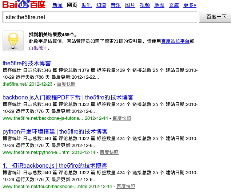Open result titled the5fire的技术博客
The width and height of the screenshot is (231, 192).
(27, 64)
